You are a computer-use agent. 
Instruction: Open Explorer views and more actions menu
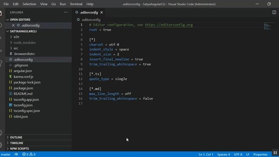point(66,12)
